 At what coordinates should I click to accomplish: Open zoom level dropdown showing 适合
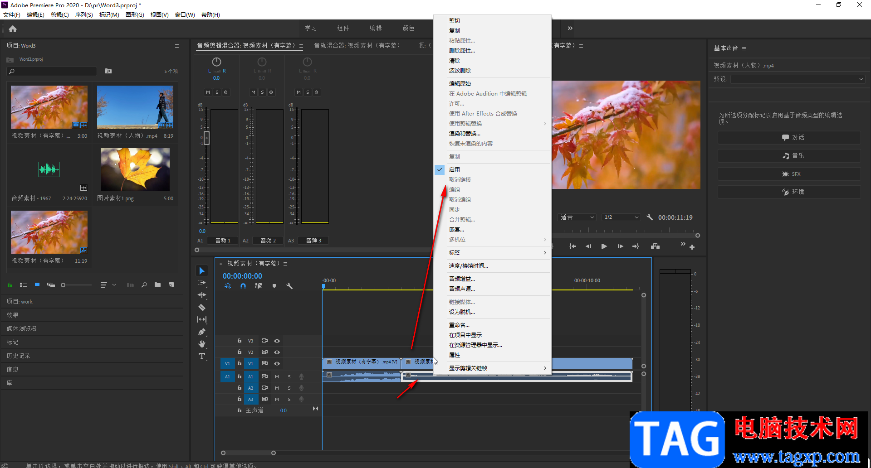point(577,217)
